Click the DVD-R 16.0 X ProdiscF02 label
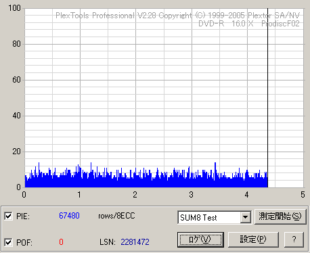Image resolution: width=310 pixels, height=253 pixels. pyautogui.click(x=249, y=24)
